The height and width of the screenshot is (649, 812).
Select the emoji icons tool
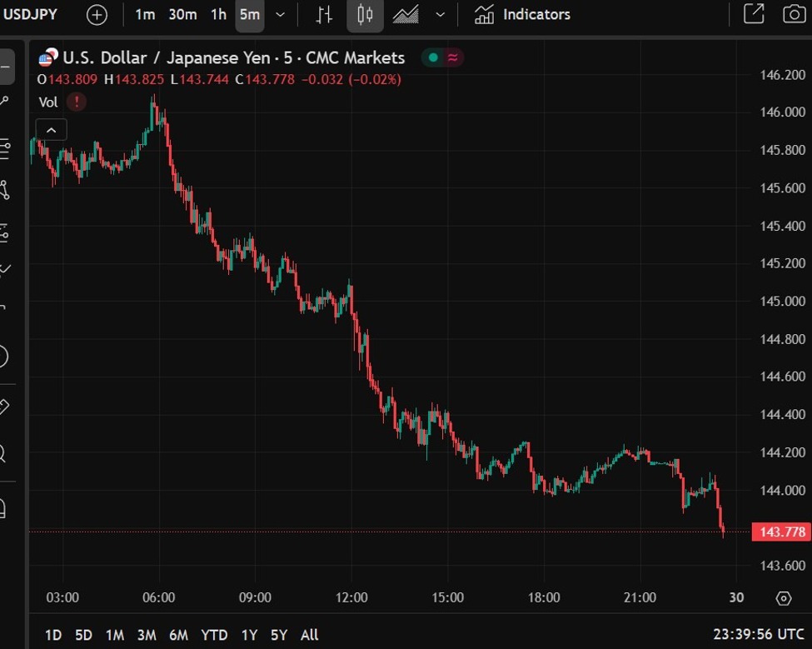click(x=4, y=357)
